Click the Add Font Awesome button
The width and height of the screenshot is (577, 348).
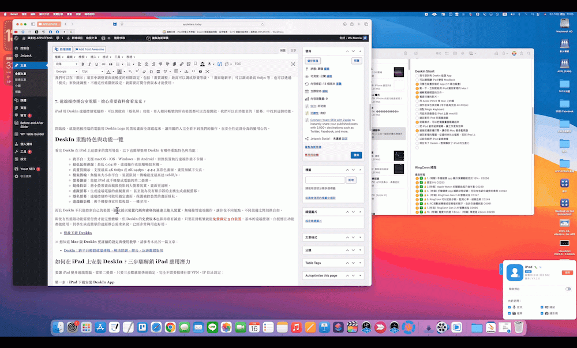click(91, 50)
